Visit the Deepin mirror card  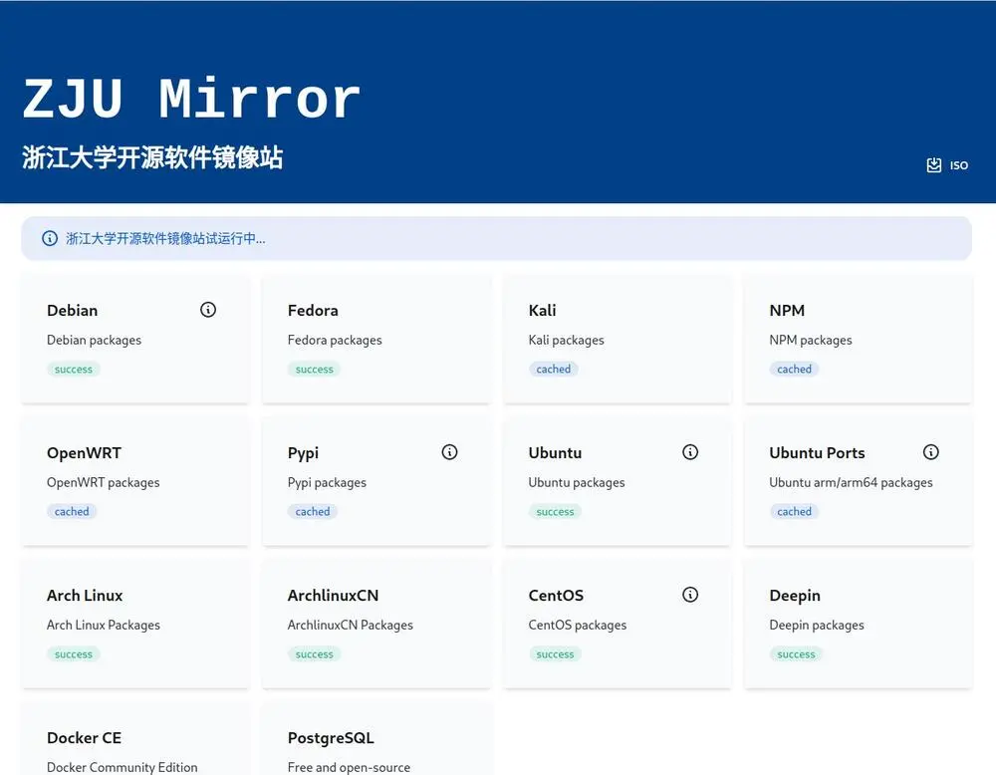pos(795,596)
